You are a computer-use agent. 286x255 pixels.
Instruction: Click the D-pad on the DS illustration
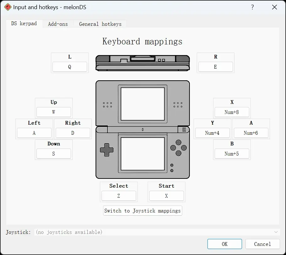(x=107, y=150)
